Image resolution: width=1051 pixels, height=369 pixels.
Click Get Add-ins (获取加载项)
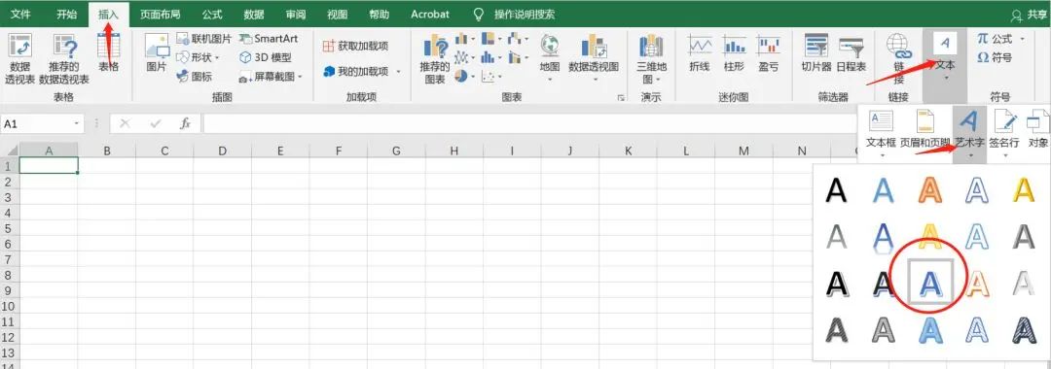click(x=355, y=46)
